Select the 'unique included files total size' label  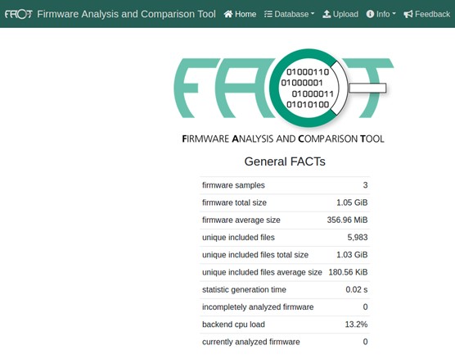click(255, 255)
